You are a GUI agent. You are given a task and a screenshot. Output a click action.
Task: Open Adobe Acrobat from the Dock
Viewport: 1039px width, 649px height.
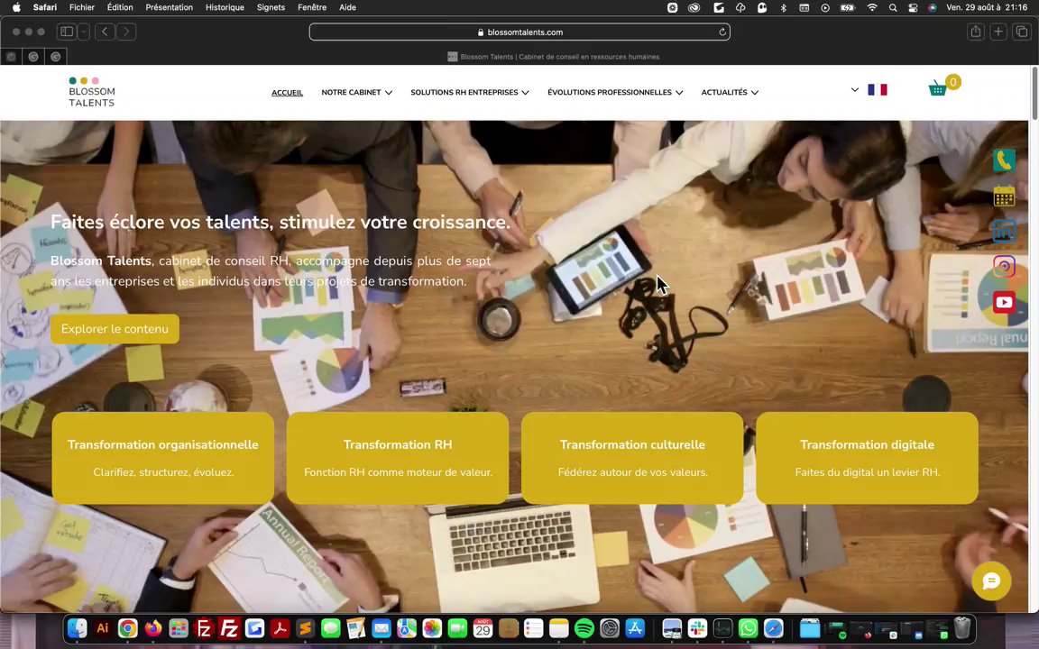[x=280, y=627]
